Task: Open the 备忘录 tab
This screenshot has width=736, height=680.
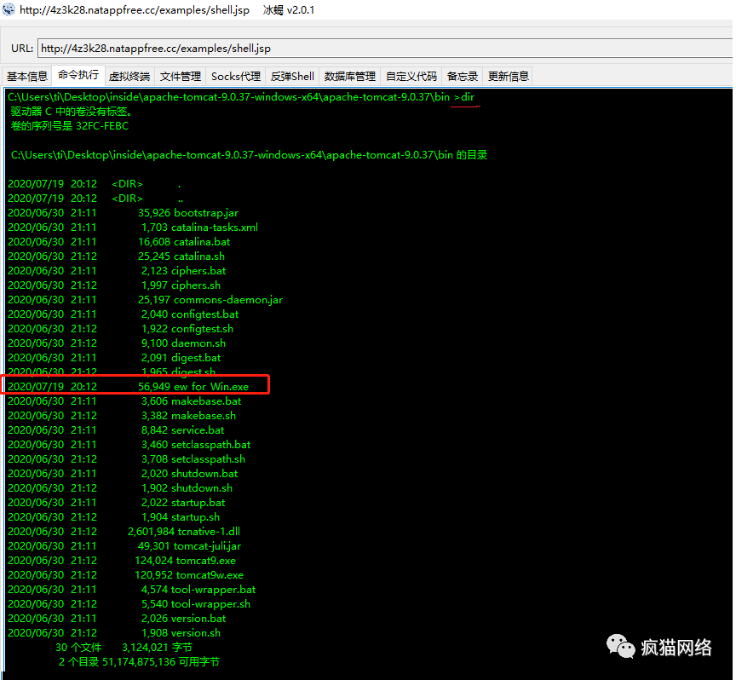Action: [463, 77]
